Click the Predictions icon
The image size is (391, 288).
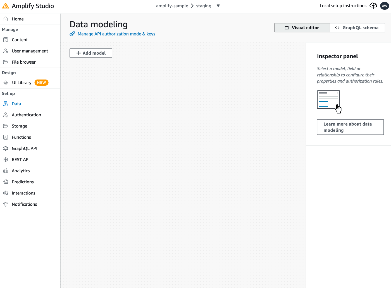6,182
